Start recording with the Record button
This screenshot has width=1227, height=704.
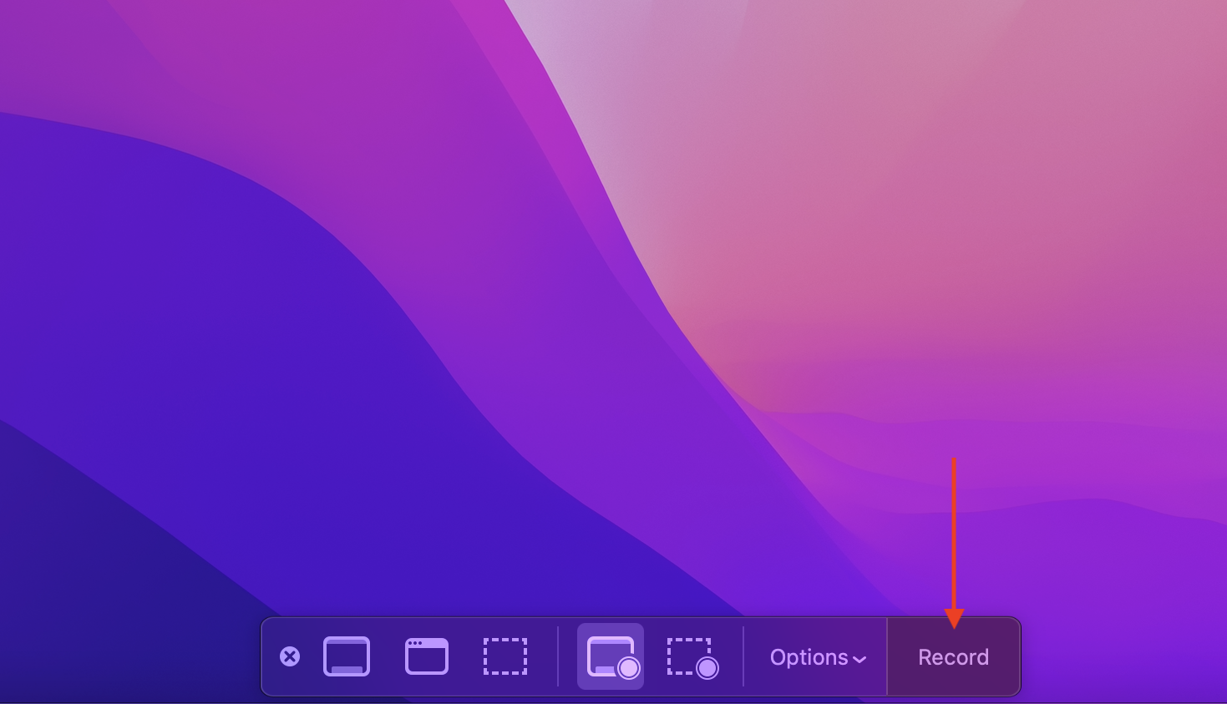click(x=953, y=657)
